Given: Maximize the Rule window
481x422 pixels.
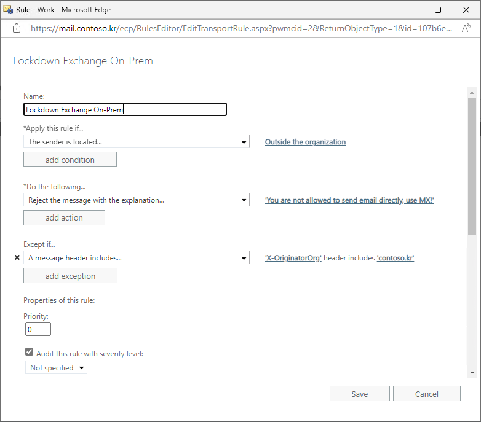Looking at the screenshot, I should (x=438, y=10).
